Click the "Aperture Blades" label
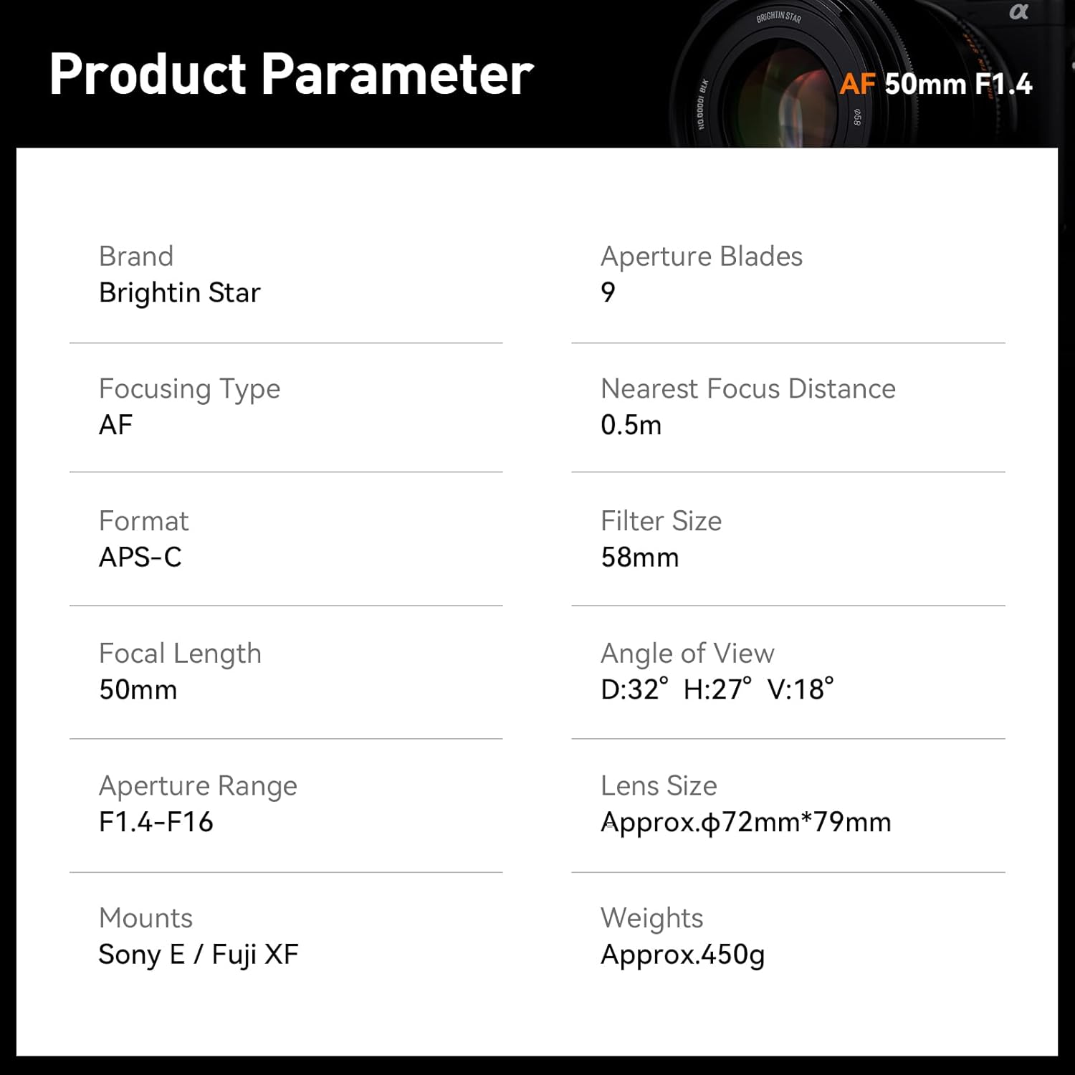Screen dimensions: 1075x1075 [x=702, y=256]
